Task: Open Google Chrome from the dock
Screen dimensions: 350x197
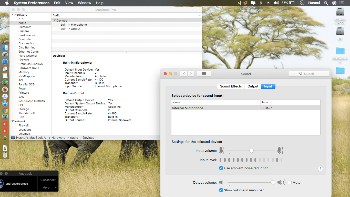Action: (x=5, y=111)
